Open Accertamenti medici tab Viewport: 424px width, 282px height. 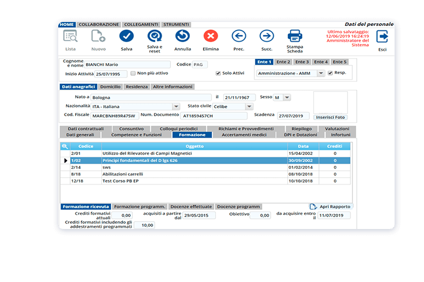244,135
